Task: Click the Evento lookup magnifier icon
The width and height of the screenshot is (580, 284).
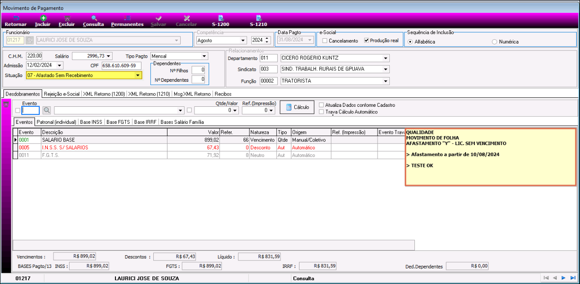Action: pyautogui.click(x=47, y=110)
